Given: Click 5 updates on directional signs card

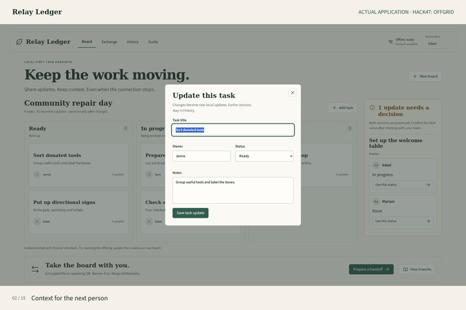Looking at the screenshot, I should pos(118,221).
